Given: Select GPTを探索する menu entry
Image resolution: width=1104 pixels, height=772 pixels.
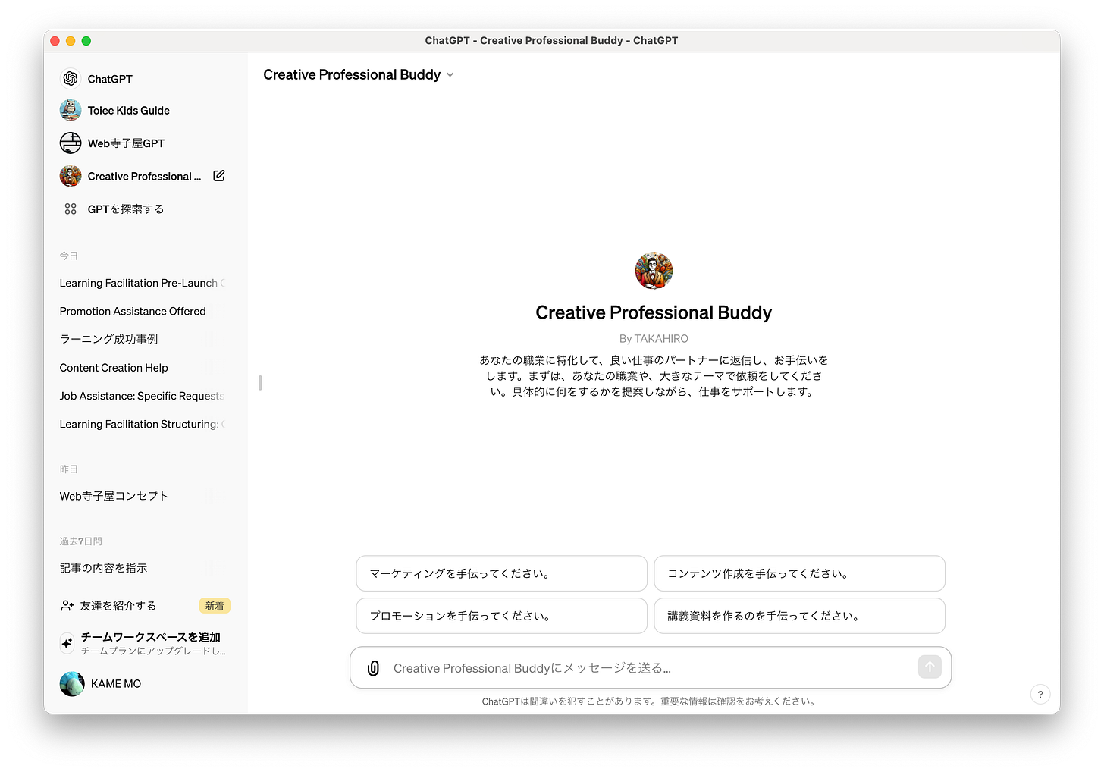Looking at the screenshot, I should (x=126, y=209).
